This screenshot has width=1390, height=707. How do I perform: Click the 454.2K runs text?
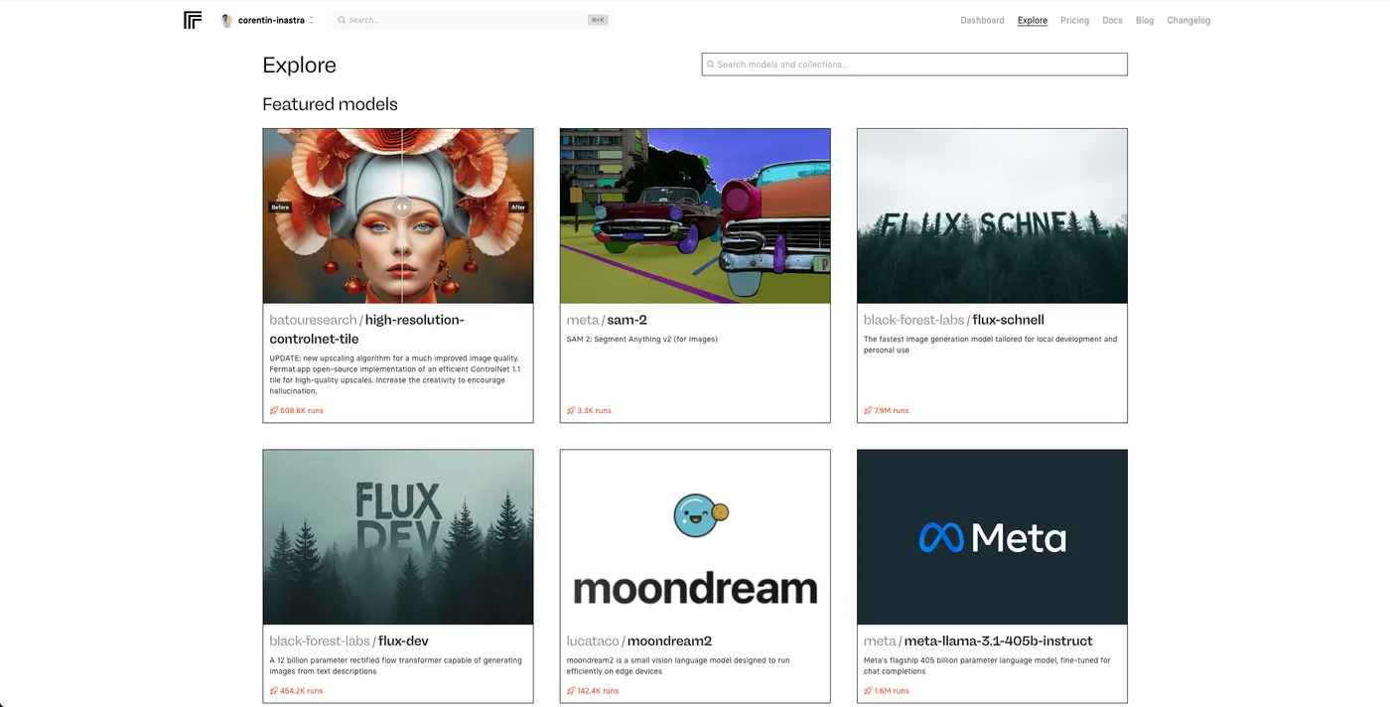click(302, 691)
